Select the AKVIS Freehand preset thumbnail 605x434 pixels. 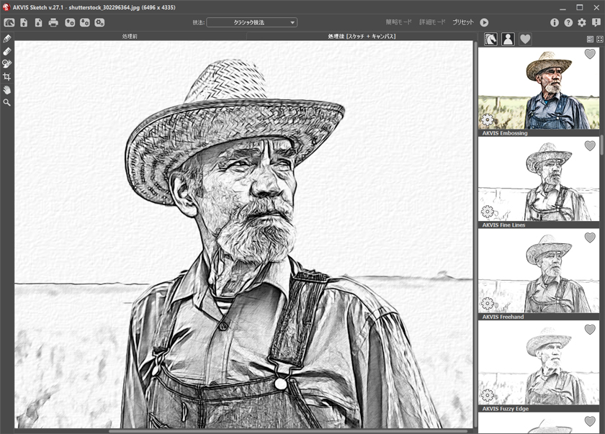[x=539, y=272]
